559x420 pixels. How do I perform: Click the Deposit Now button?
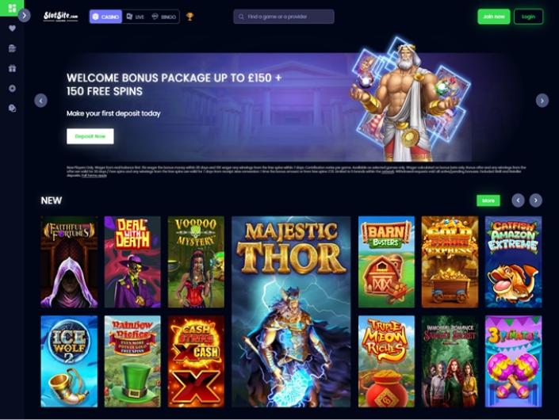[90, 136]
